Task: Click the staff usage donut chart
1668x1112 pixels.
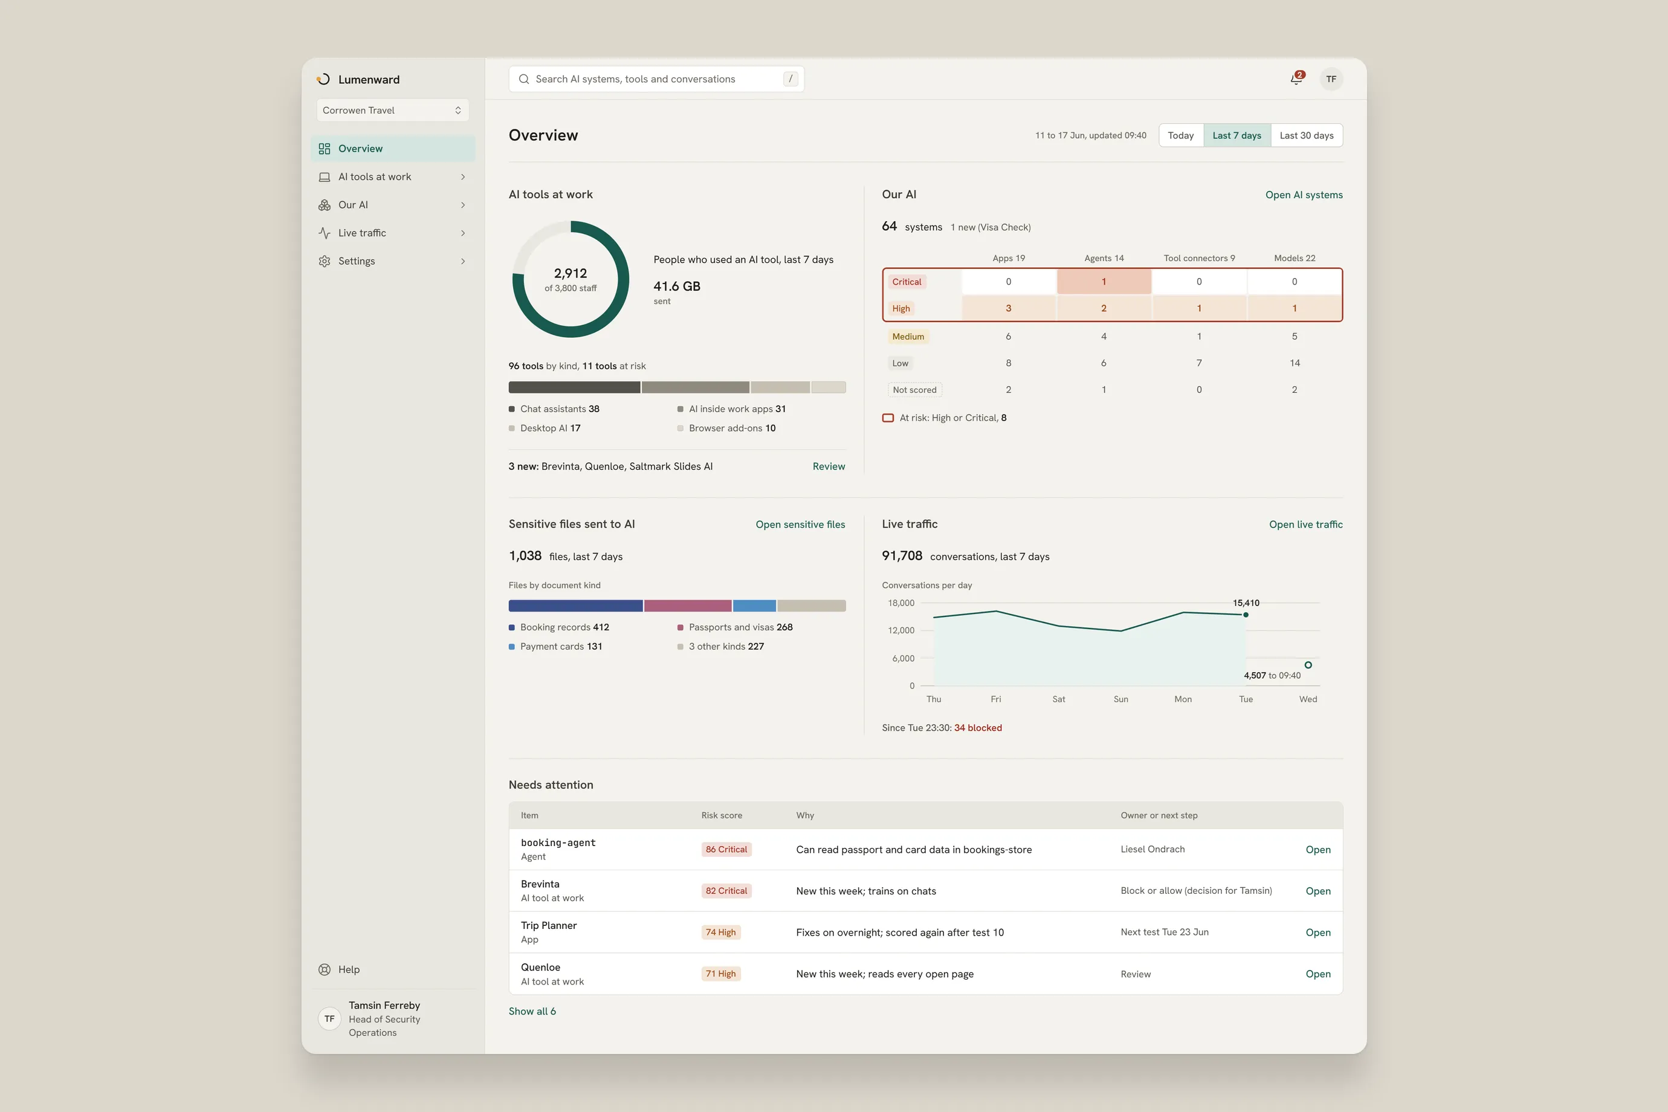Action: pyautogui.click(x=570, y=279)
